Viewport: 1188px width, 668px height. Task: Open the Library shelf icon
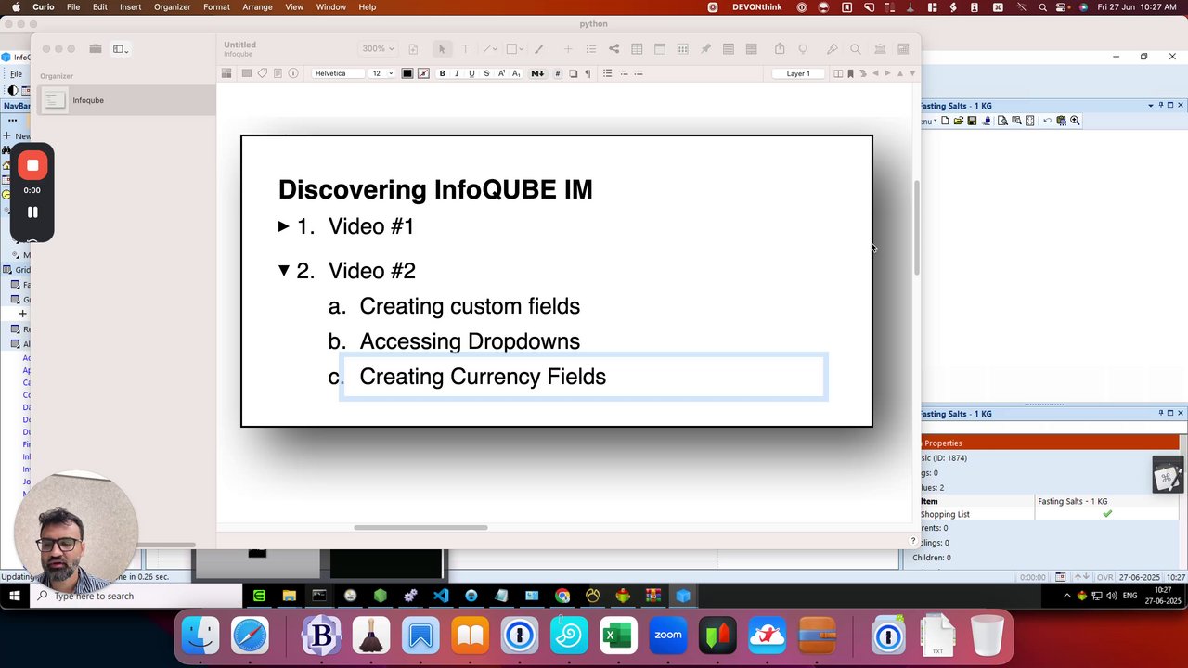click(x=879, y=49)
